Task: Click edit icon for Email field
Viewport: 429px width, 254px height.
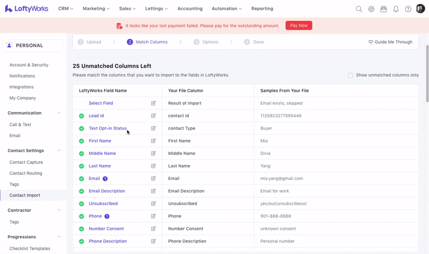Action: point(153,178)
